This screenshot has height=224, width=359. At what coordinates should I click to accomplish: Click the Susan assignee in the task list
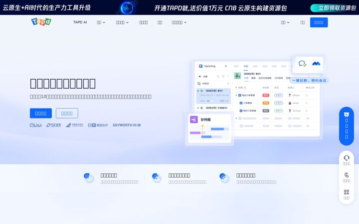tap(294, 103)
